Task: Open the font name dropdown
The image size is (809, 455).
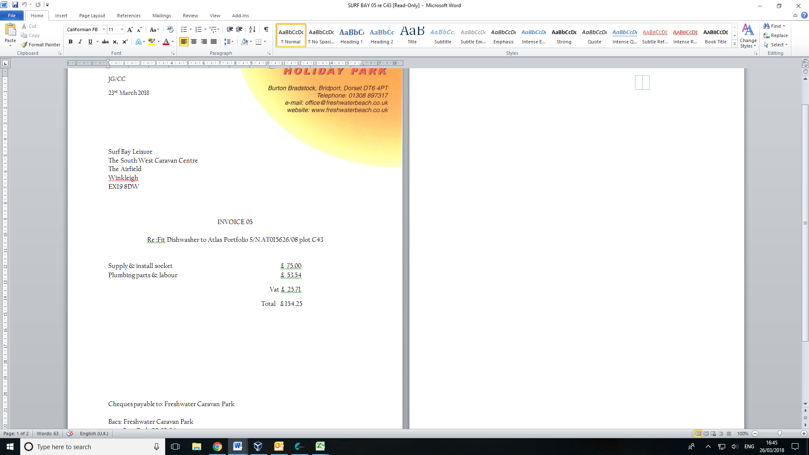Action: click(104, 29)
